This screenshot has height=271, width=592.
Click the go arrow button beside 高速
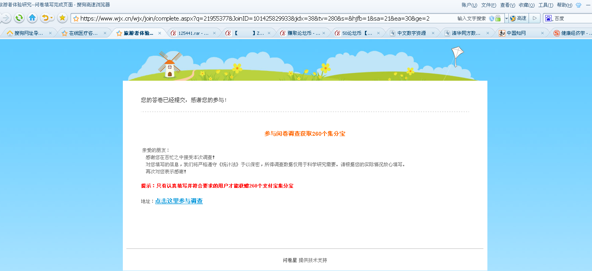(535, 18)
